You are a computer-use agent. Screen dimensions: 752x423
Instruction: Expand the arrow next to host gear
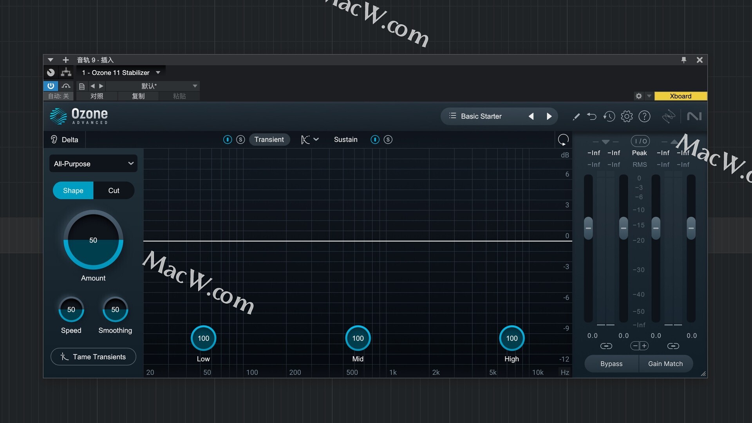(649, 96)
